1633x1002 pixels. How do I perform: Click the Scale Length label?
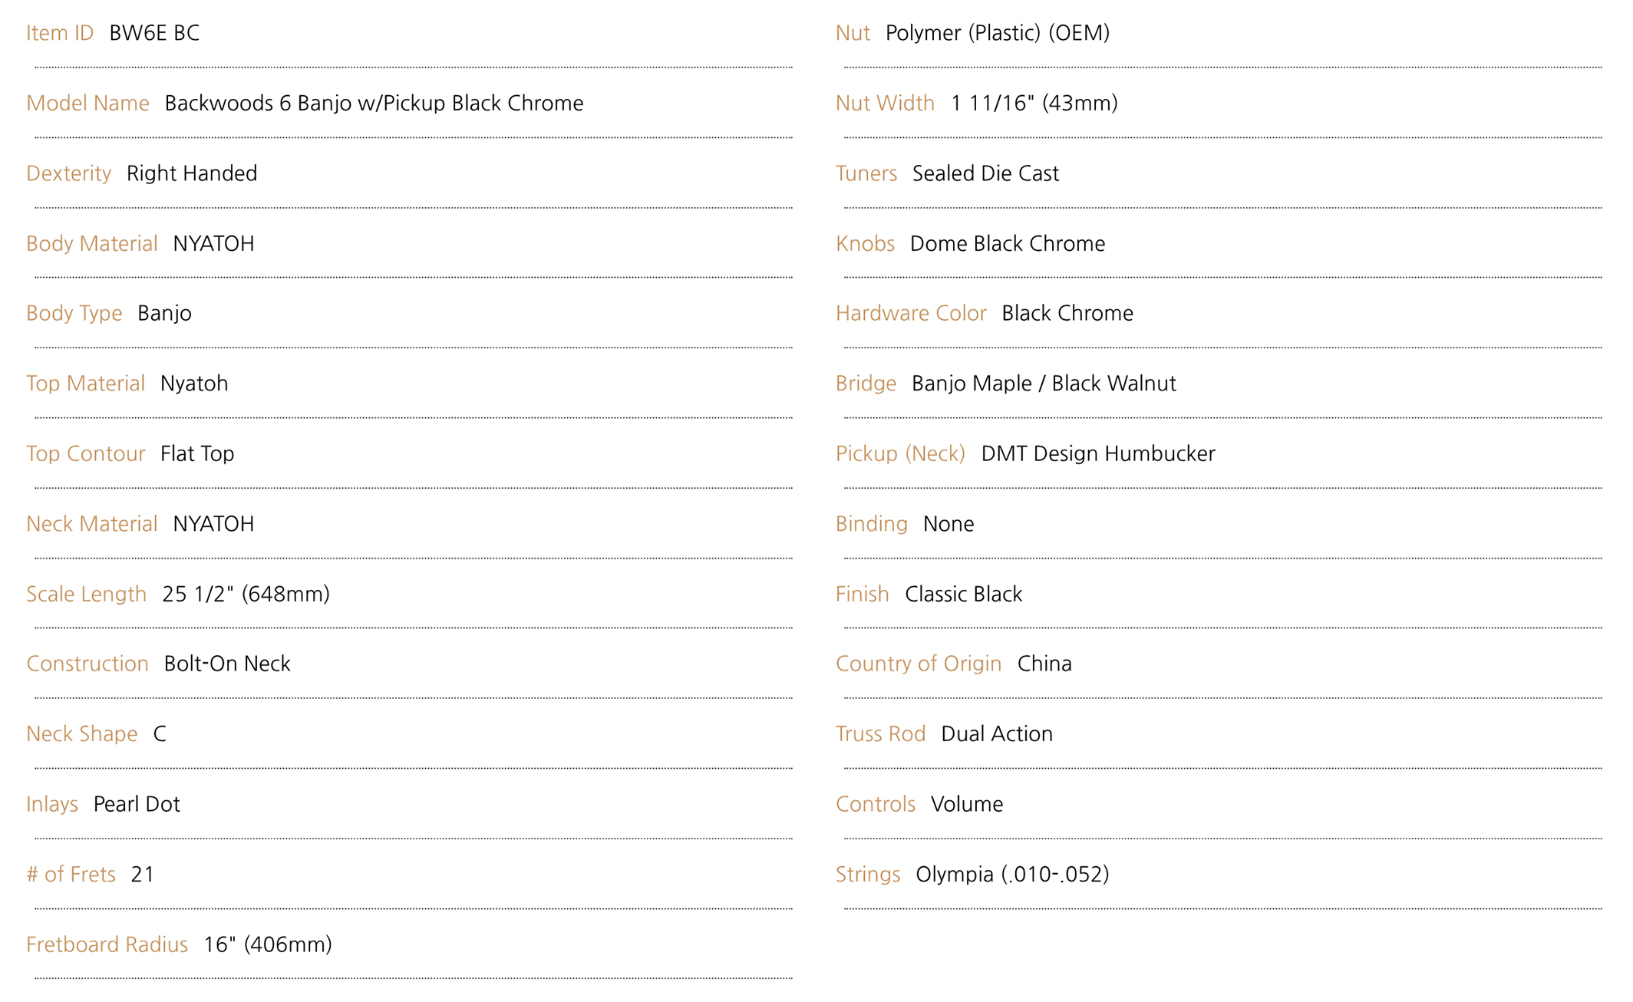pyautogui.click(x=86, y=594)
